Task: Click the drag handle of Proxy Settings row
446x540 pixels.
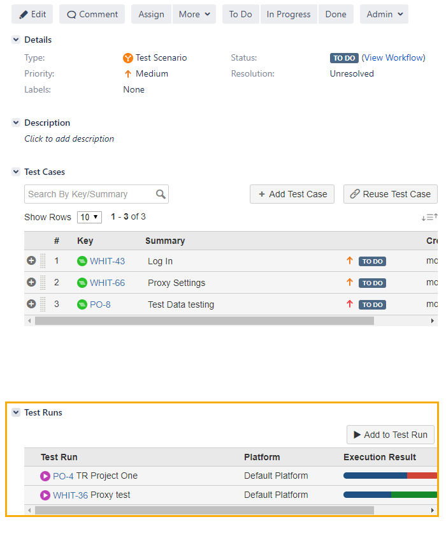Action: click(43, 282)
